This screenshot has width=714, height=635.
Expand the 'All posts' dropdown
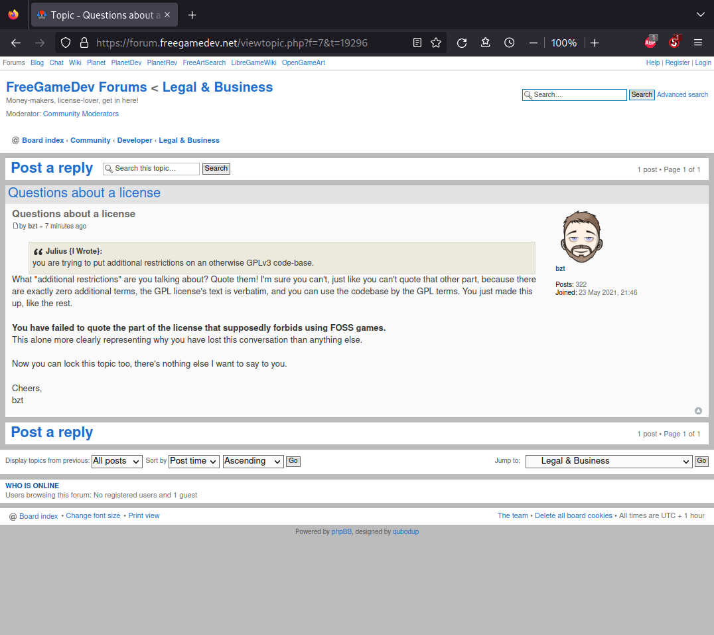pyautogui.click(x=117, y=461)
